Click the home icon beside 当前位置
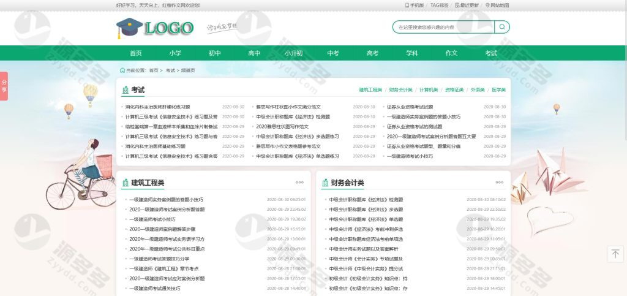Viewport: 627px width, 296px height. (122, 70)
